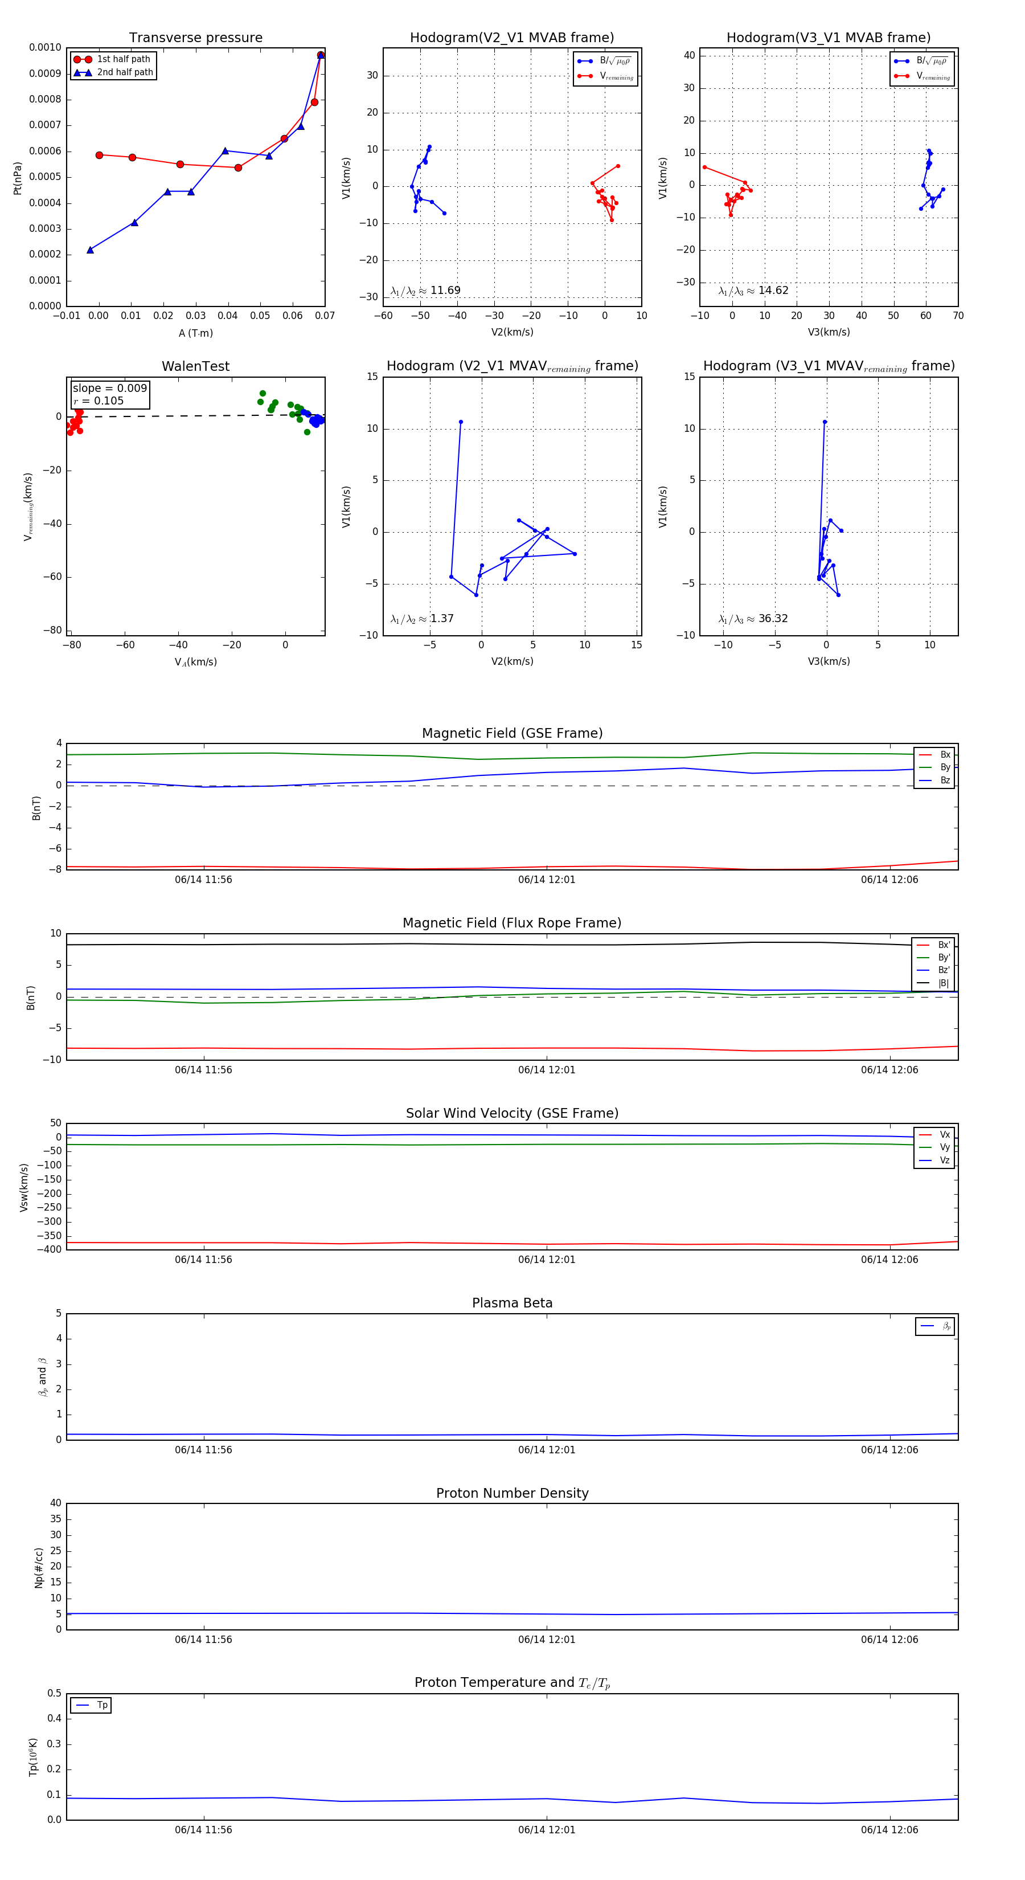
Task: Click the '06/14 12:06' tick in GSE magnetic plot
Action: (889, 880)
